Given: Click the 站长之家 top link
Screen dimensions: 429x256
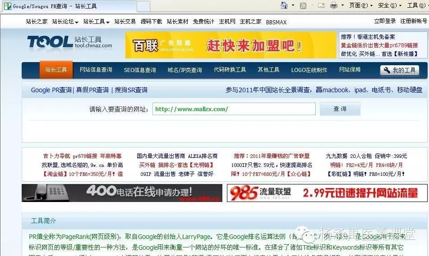Looking at the screenshot, I should point(37,22).
